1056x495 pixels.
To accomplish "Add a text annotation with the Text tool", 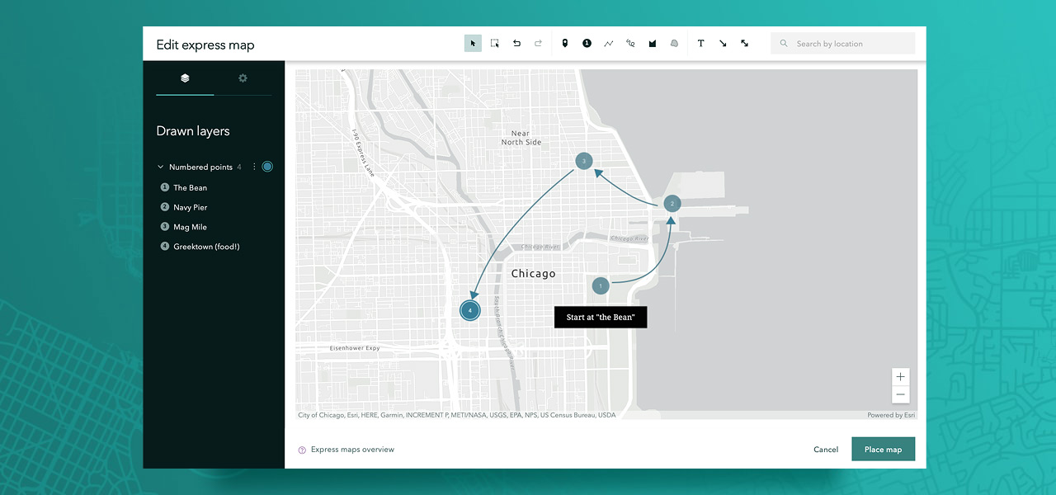I will pos(700,44).
